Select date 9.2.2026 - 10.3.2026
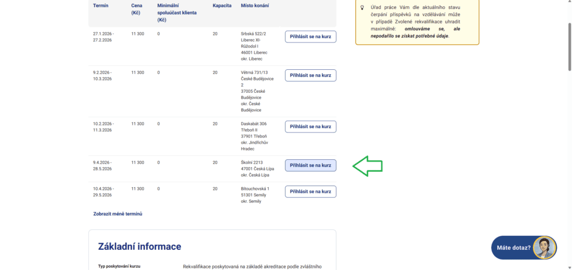Viewport: 572px width, 270px height. (103, 75)
